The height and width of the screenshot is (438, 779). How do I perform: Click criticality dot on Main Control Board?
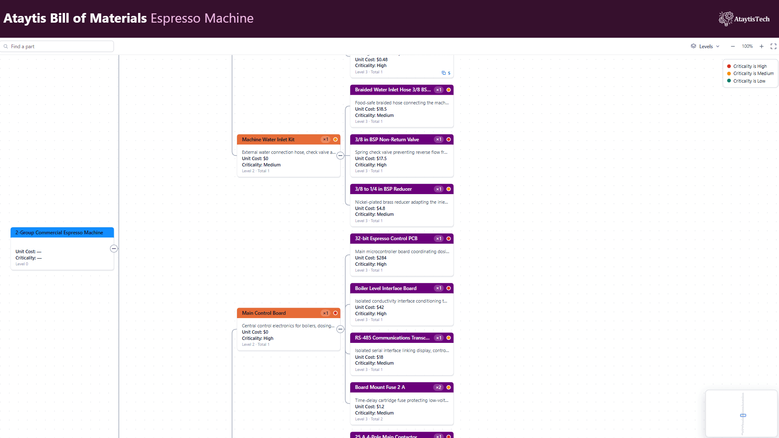click(335, 313)
